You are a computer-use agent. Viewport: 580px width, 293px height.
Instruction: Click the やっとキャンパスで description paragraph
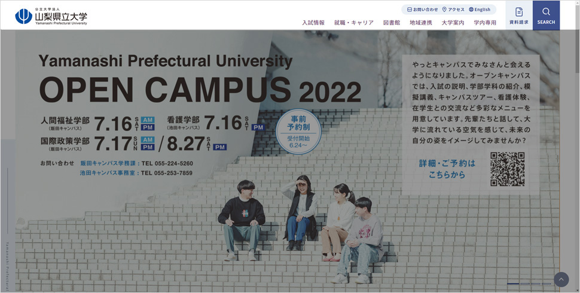click(x=471, y=103)
